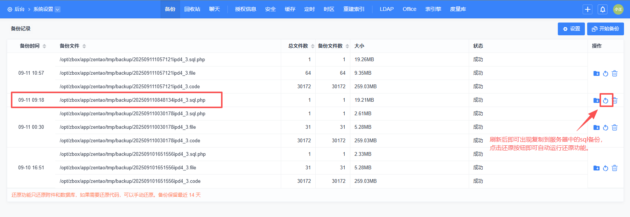This screenshot has width=630, height=217.
Task: Delete the 09-11 10:57 backup
Action: tap(615, 73)
